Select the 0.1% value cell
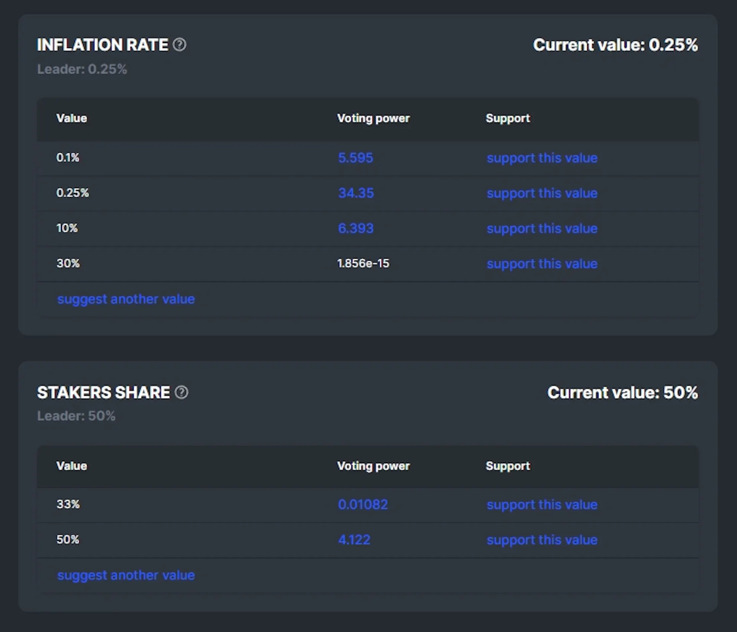This screenshot has height=632, width=737. (x=68, y=158)
